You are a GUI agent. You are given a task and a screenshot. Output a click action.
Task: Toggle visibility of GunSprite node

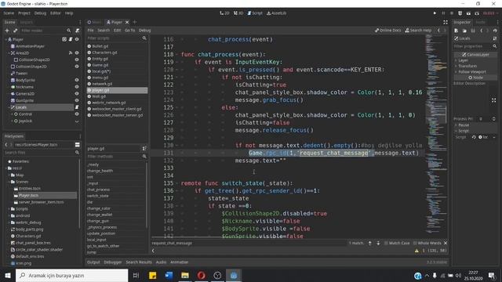click(x=77, y=100)
